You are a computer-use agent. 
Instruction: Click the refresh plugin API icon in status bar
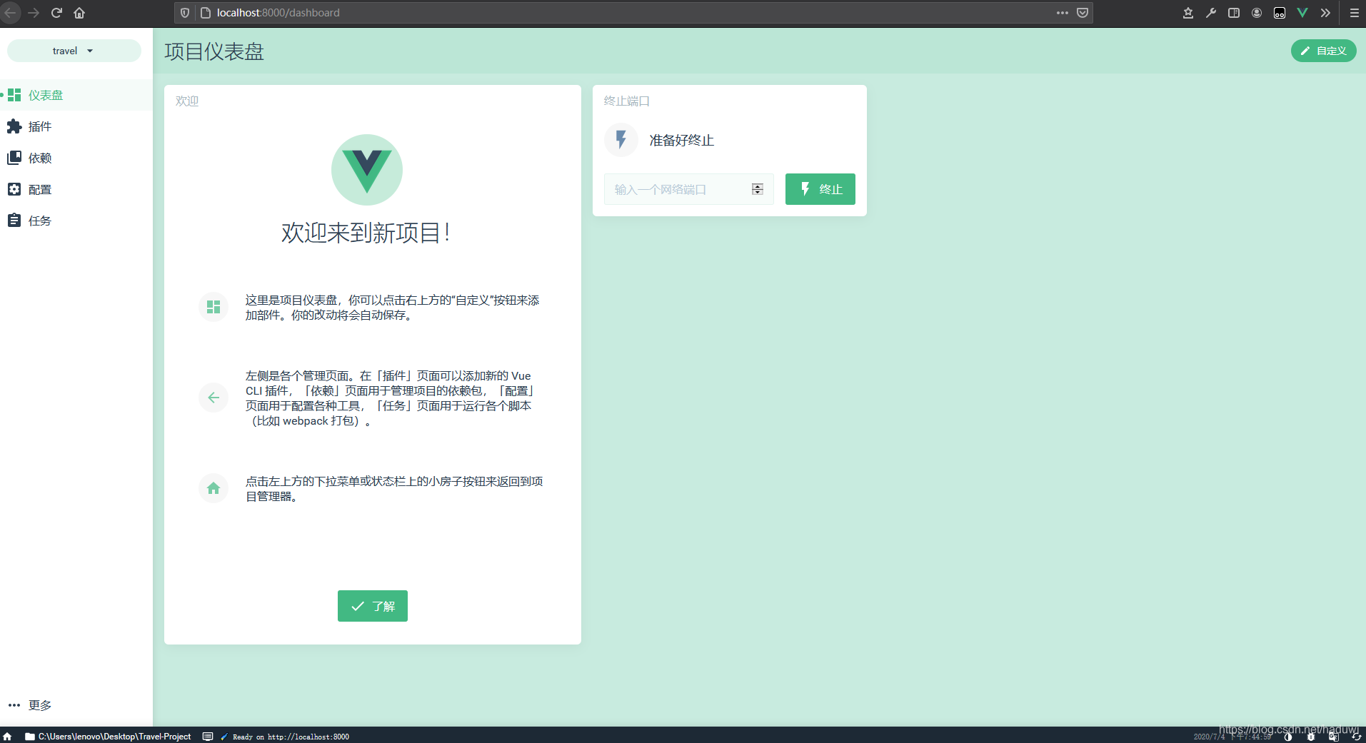pyautogui.click(x=1357, y=737)
